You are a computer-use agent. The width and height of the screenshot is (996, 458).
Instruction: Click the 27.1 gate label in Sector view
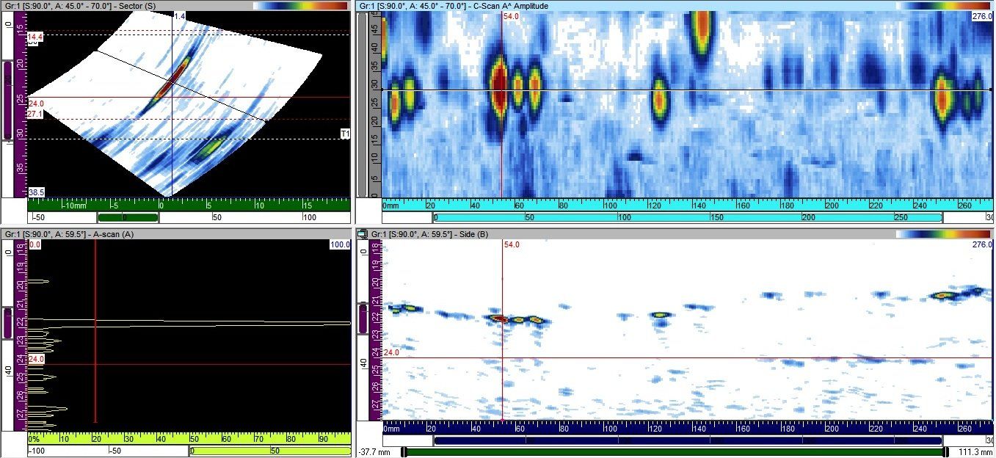[x=36, y=114]
